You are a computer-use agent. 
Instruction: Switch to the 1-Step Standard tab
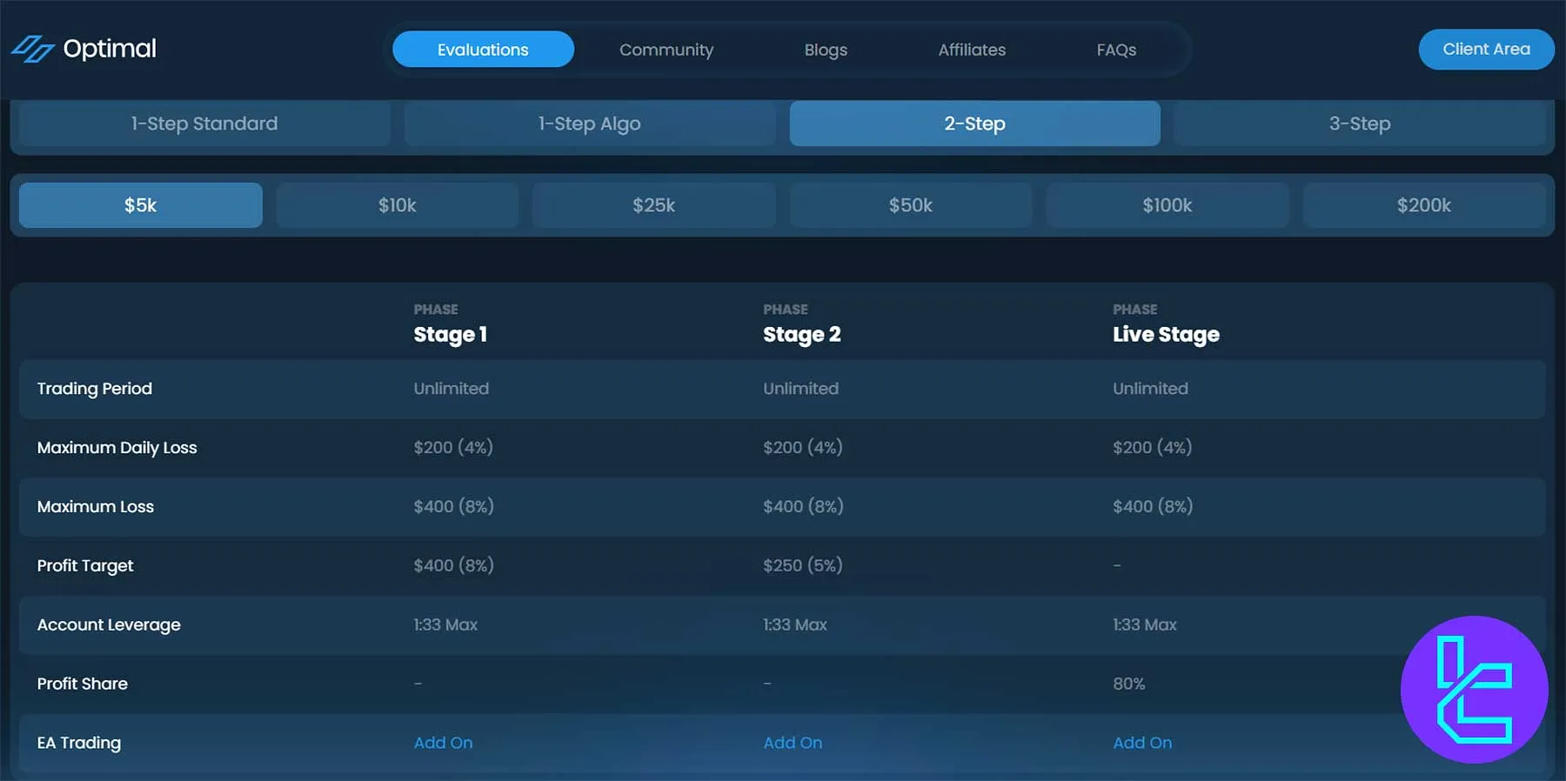coord(204,123)
